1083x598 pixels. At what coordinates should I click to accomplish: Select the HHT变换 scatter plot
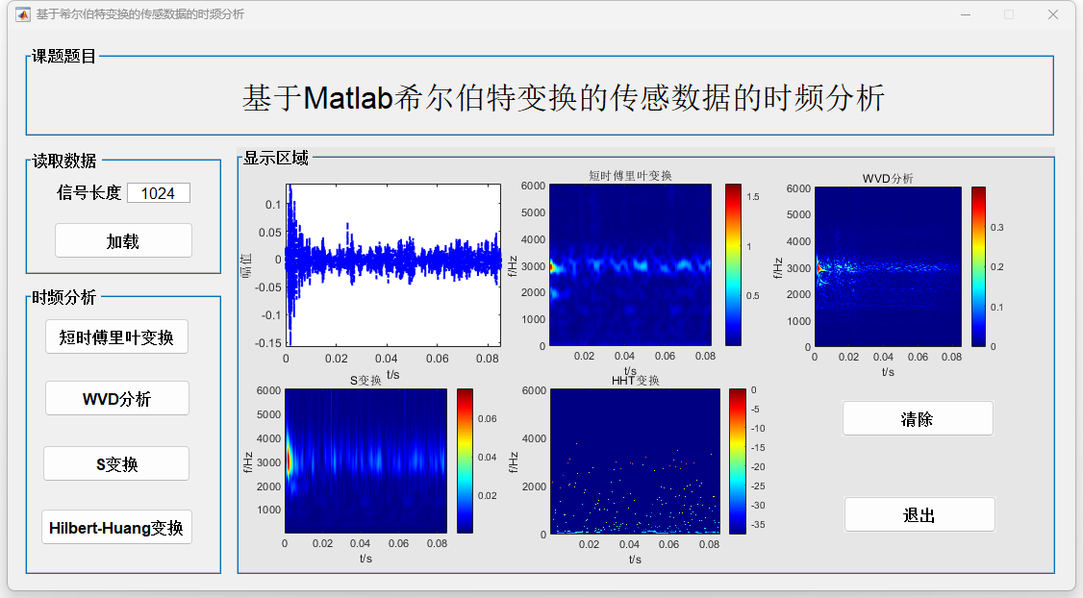[635, 461]
